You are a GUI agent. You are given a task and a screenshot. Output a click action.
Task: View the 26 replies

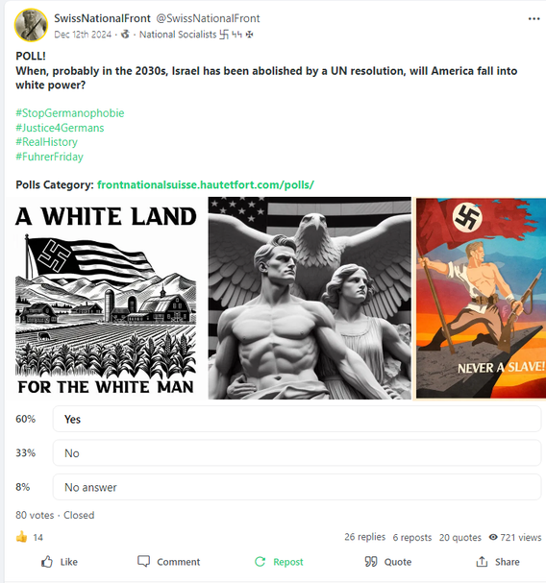[x=364, y=537]
